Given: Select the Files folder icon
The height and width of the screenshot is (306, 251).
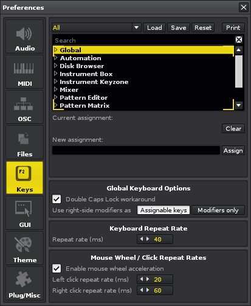Looking at the screenshot, I should (x=24, y=138).
